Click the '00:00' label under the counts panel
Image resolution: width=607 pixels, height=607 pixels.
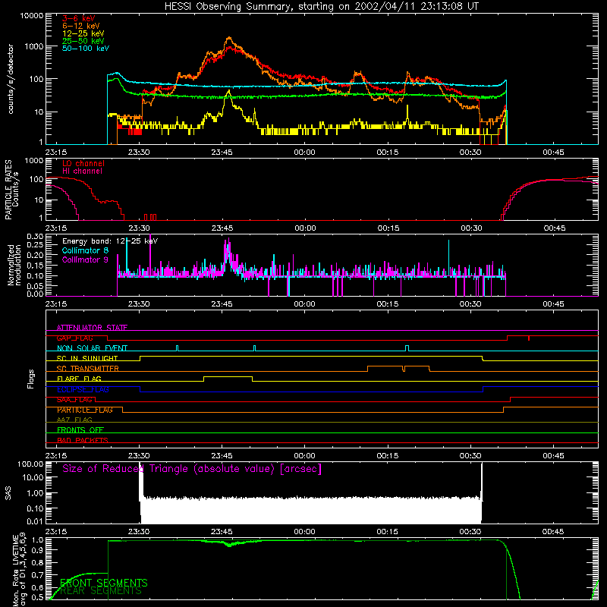[x=305, y=153]
